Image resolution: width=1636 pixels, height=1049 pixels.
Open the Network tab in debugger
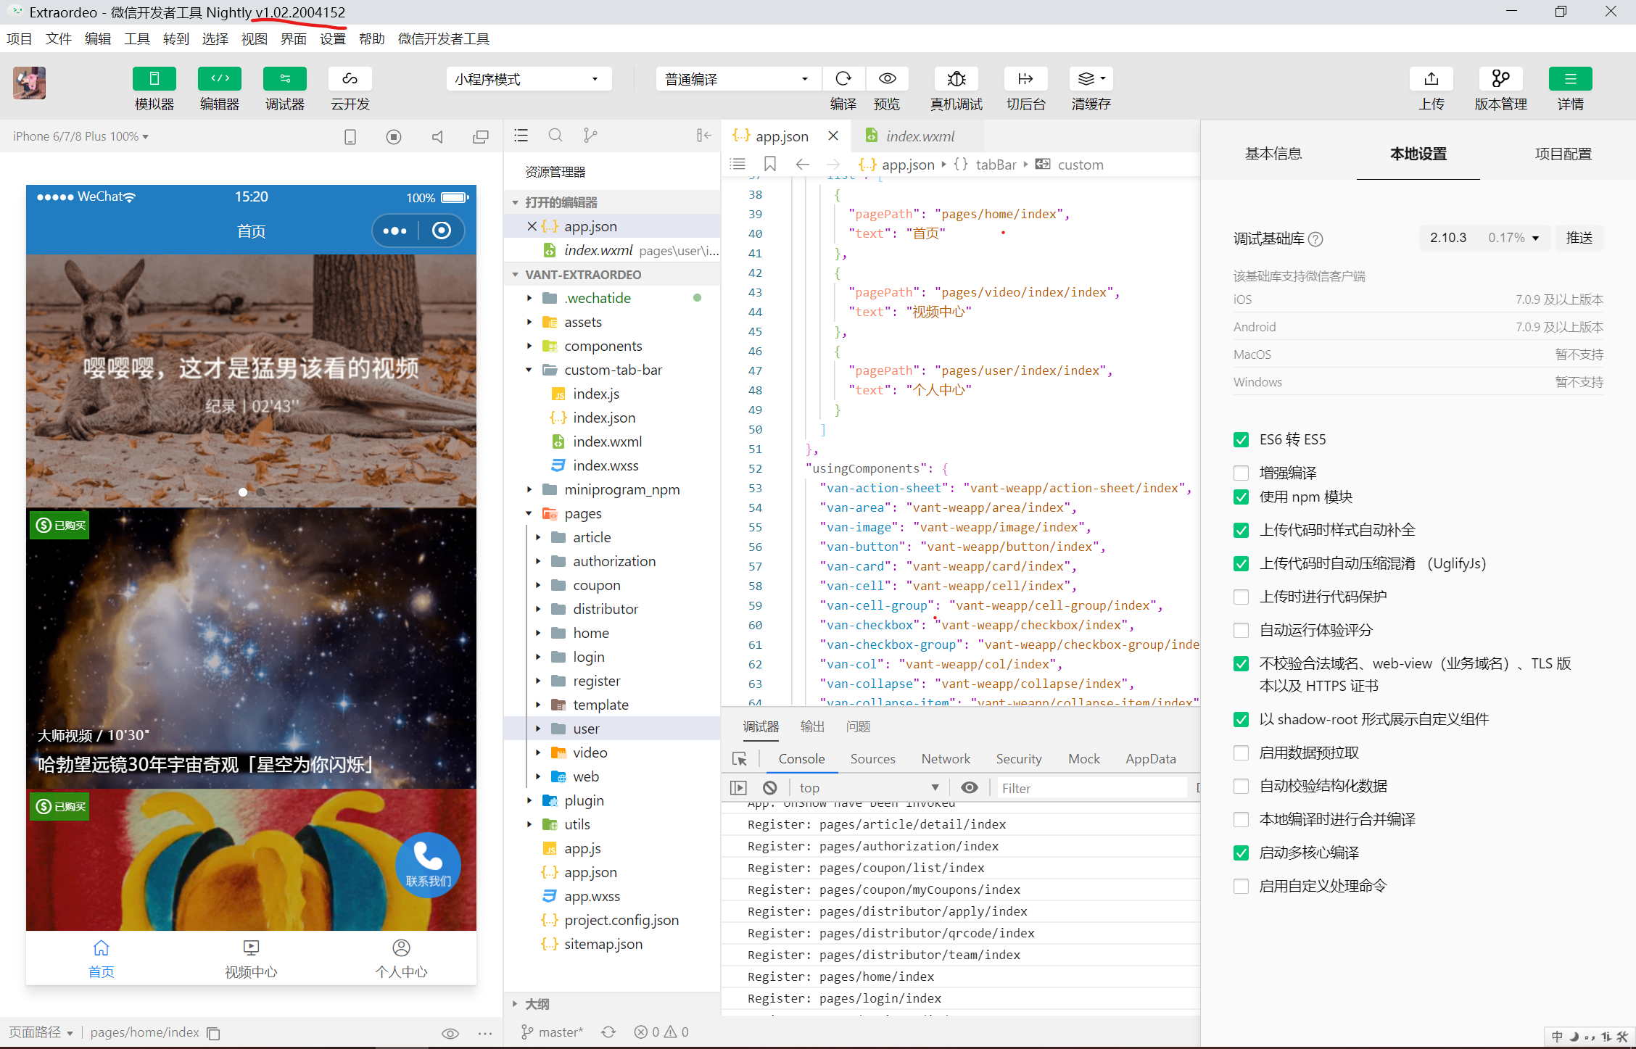tap(945, 758)
